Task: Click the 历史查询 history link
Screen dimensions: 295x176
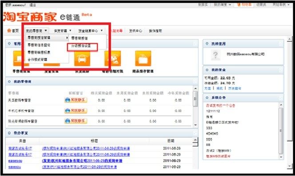Action: 235,88
